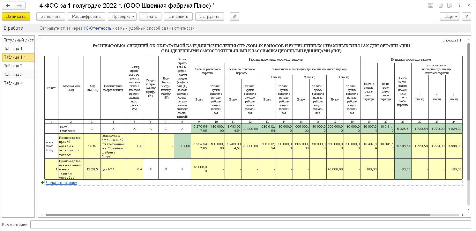Click the Расшифровать button
476x231 pixels.
click(x=86, y=16)
